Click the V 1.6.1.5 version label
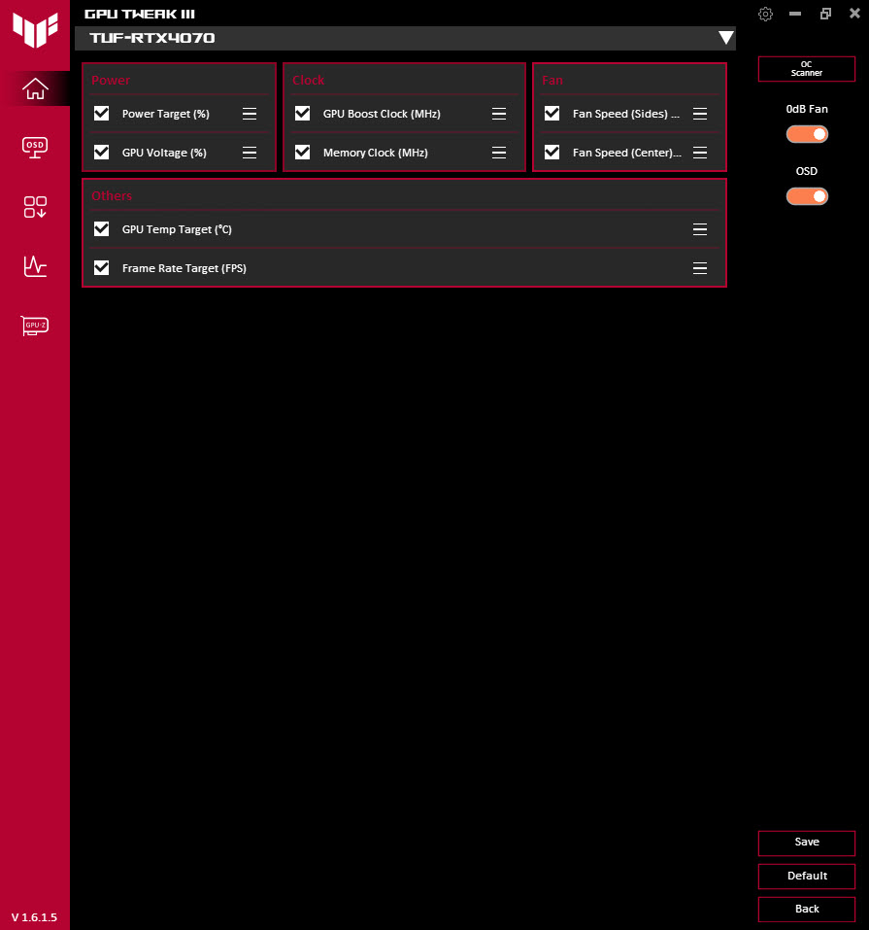Image resolution: width=869 pixels, height=930 pixels. tap(34, 917)
